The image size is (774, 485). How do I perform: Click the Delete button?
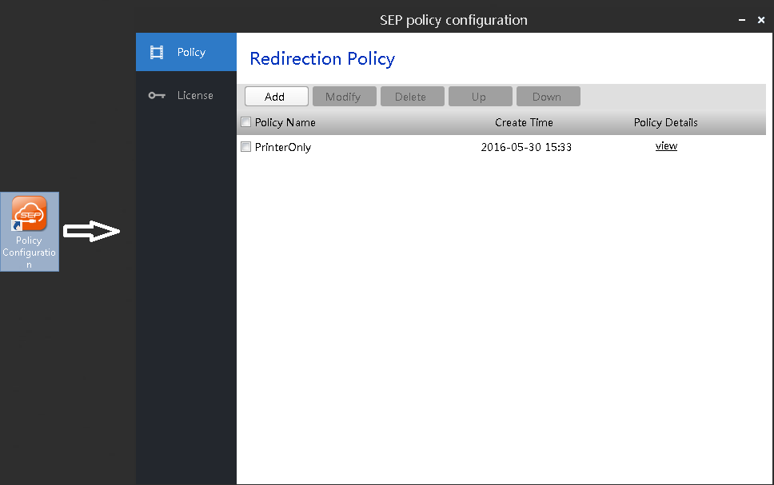click(412, 96)
